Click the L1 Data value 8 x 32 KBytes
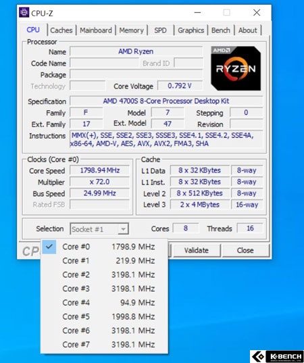The height and width of the screenshot is (363, 304). [200, 170]
